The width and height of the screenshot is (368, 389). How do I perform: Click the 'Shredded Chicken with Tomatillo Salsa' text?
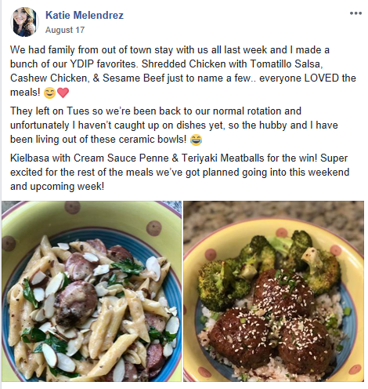click(x=231, y=64)
